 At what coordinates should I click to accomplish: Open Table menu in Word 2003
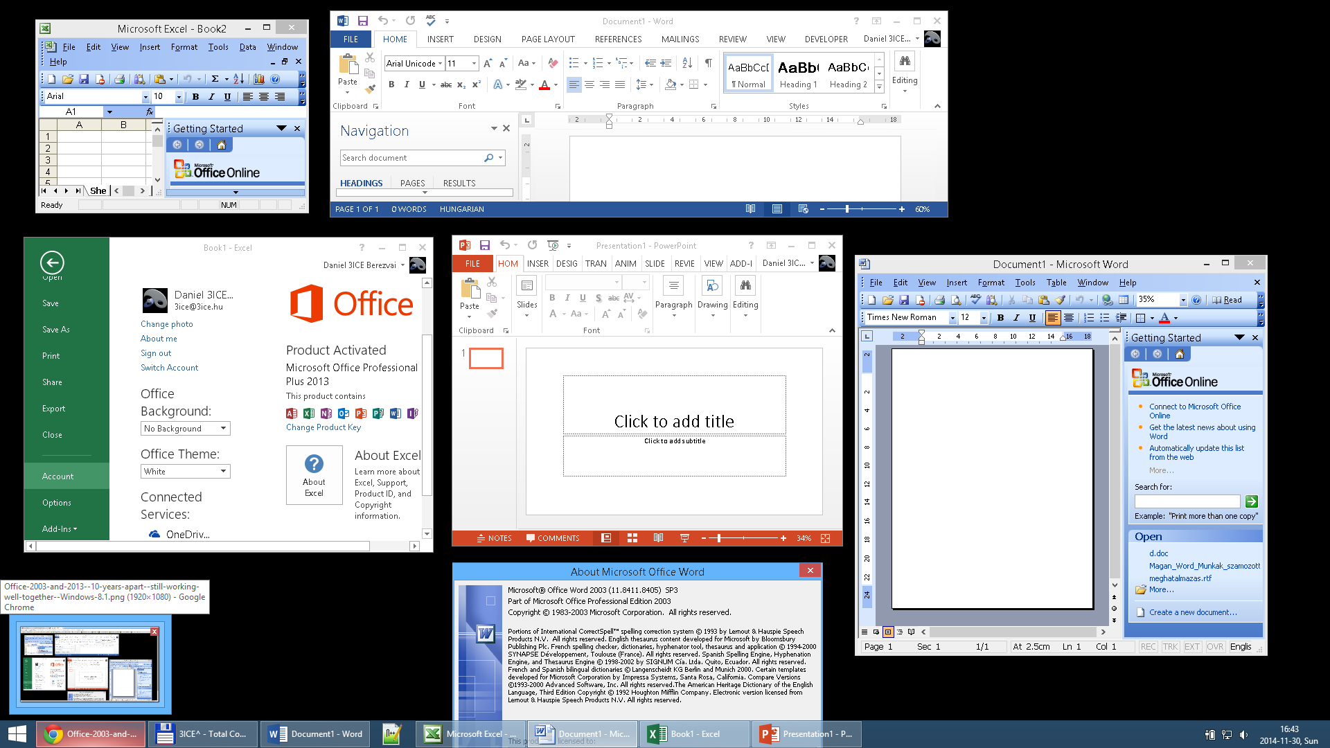[1056, 283]
